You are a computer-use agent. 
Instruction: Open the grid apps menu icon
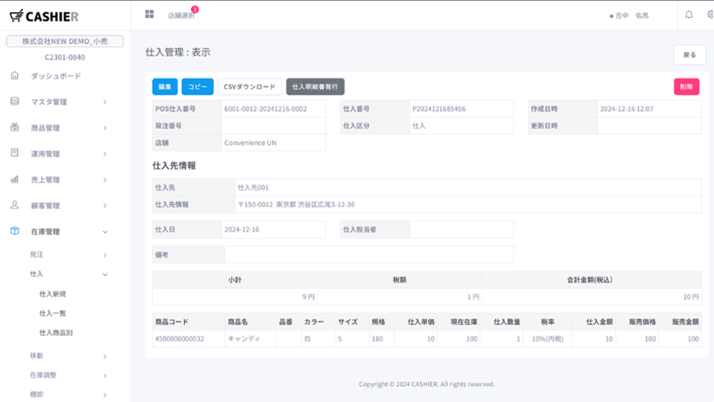click(149, 15)
